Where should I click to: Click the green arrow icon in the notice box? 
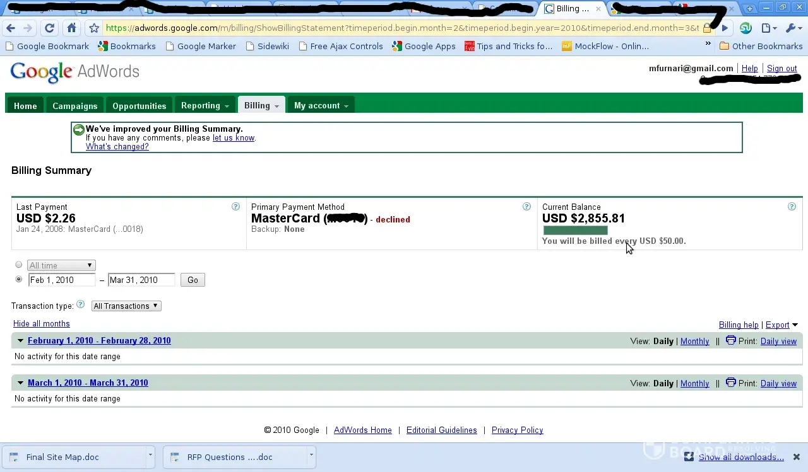pyautogui.click(x=79, y=130)
